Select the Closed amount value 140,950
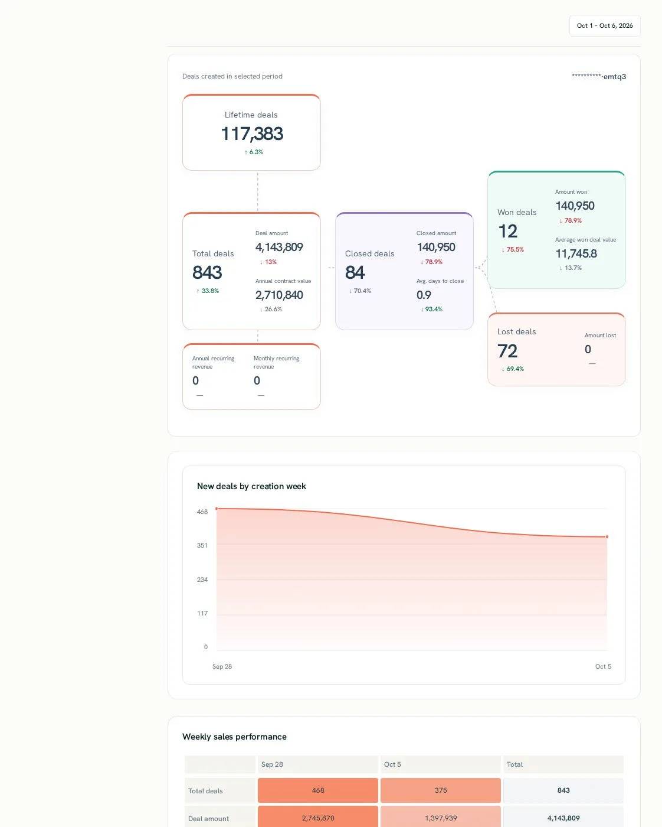Viewport: 662px width, 827px height. (436, 247)
